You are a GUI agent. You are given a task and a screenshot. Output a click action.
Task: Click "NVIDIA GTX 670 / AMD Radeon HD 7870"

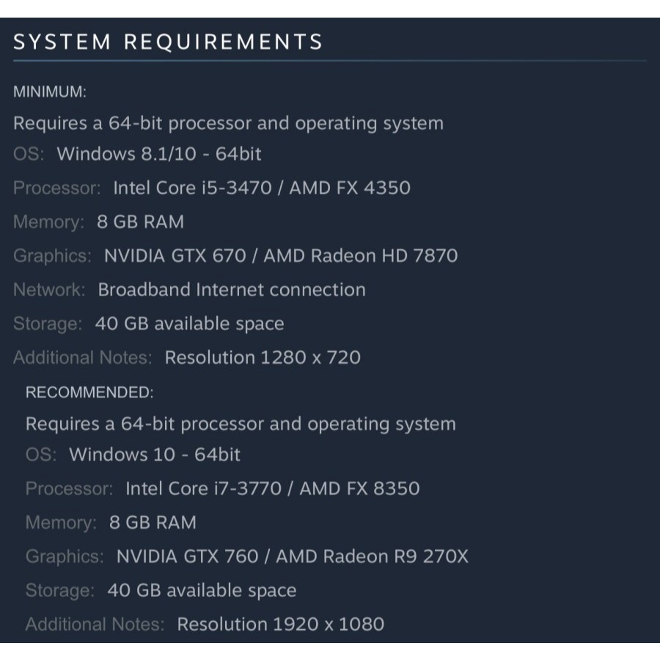tap(280, 256)
